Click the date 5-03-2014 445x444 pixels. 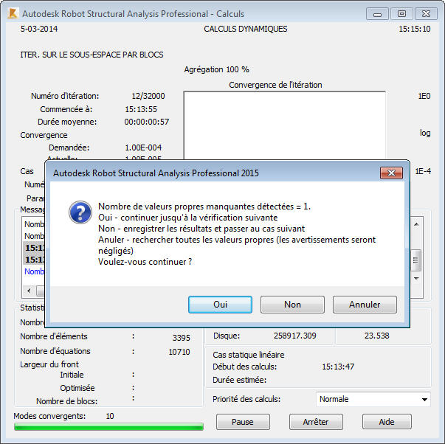[39, 29]
